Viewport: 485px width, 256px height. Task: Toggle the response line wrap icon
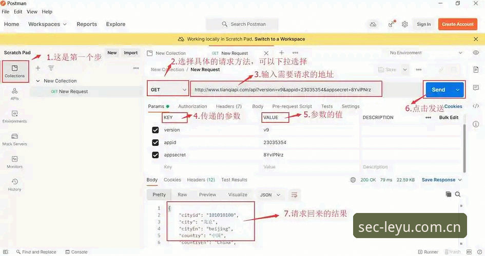pos(294,195)
